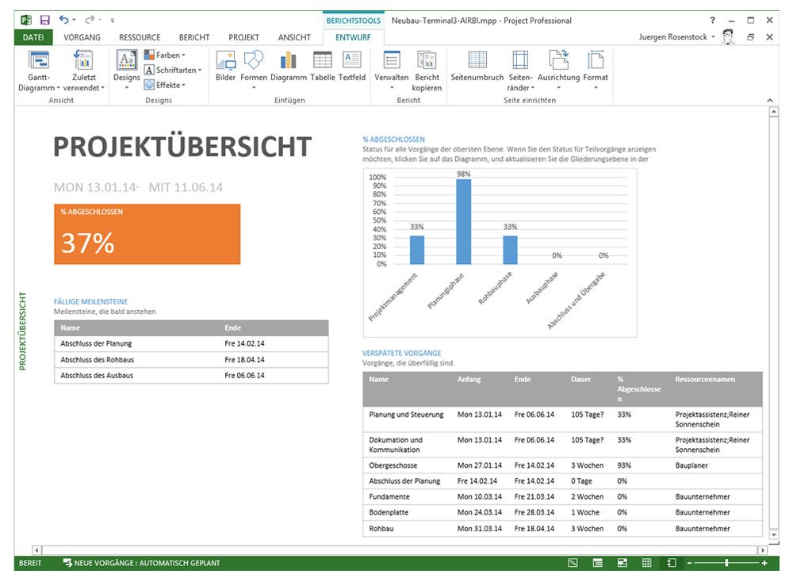Switch to Gantt chart view in status bar
This screenshot has height=578, width=793.
click(573, 563)
